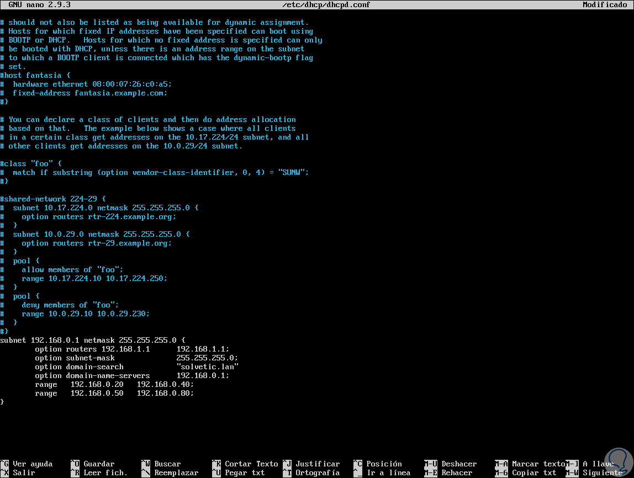Click the 'Cortar Texto' shortcut label

click(251, 464)
